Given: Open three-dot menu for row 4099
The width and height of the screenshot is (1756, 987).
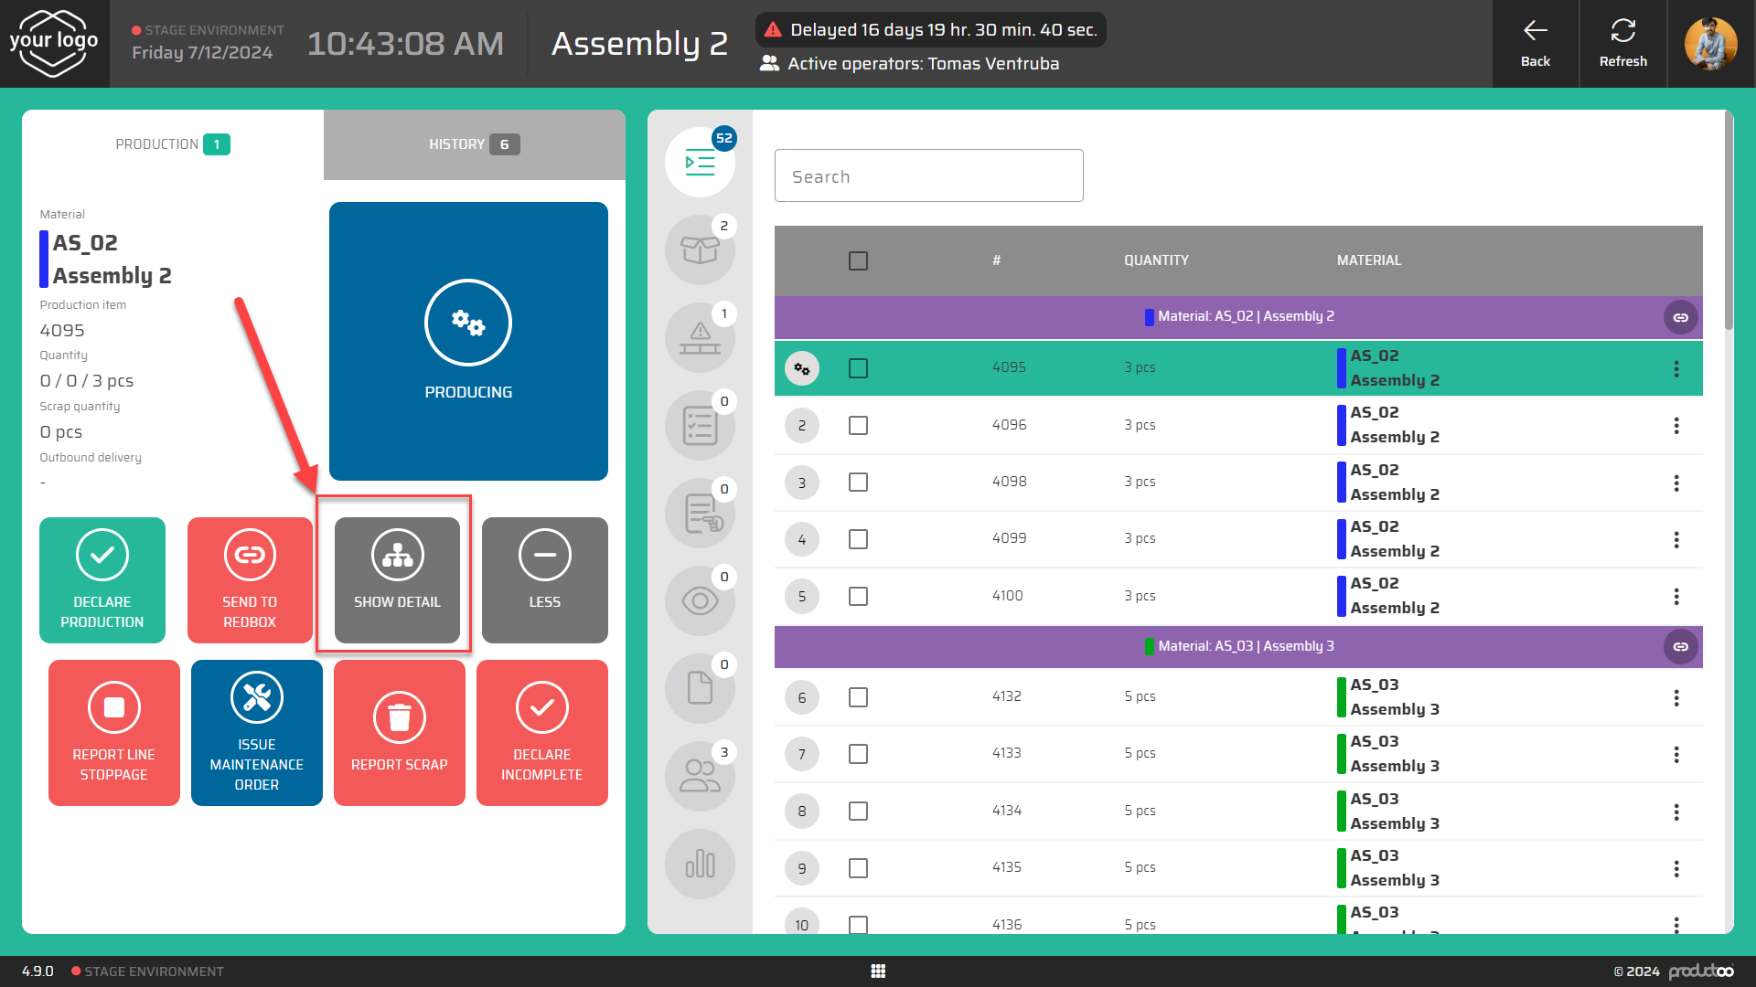Looking at the screenshot, I should (1676, 539).
